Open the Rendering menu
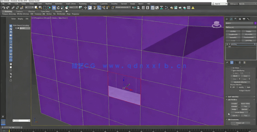Image resolution: width=257 pixels, height=132 pixels. (x=83, y=4)
